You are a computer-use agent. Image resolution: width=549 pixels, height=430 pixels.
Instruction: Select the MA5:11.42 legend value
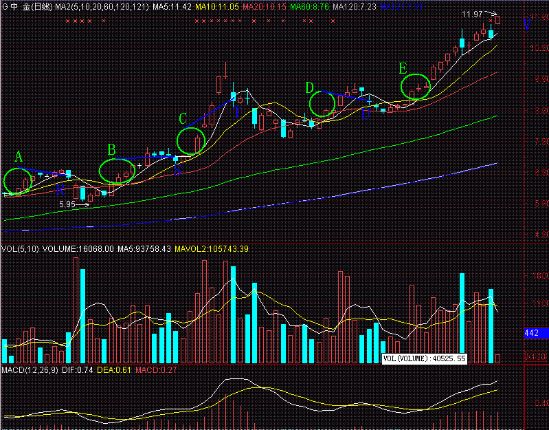click(x=171, y=6)
